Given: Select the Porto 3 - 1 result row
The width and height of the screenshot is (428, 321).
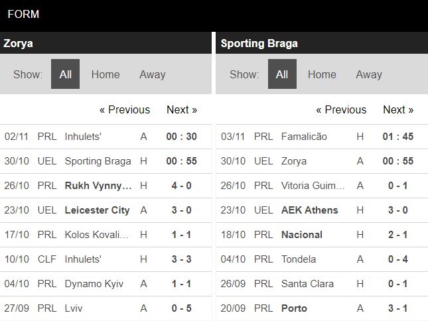Looking at the screenshot, I should tap(322, 308).
